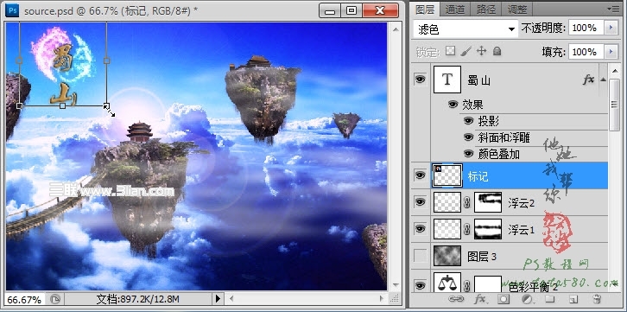This screenshot has width=627, height=312.
Task: Click the 不透明度 value field
Action: point(586,28)
